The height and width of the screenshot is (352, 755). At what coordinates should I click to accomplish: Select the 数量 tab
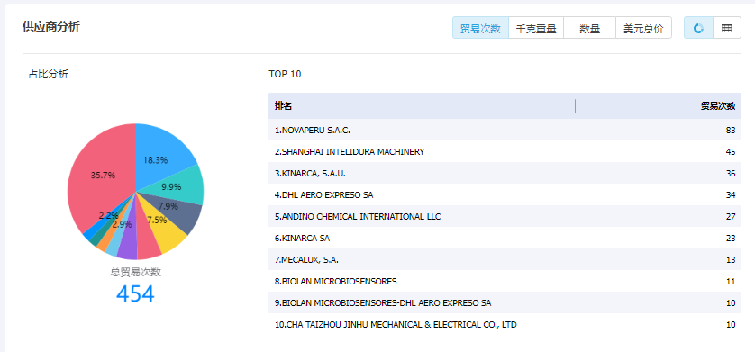(590, 29)
